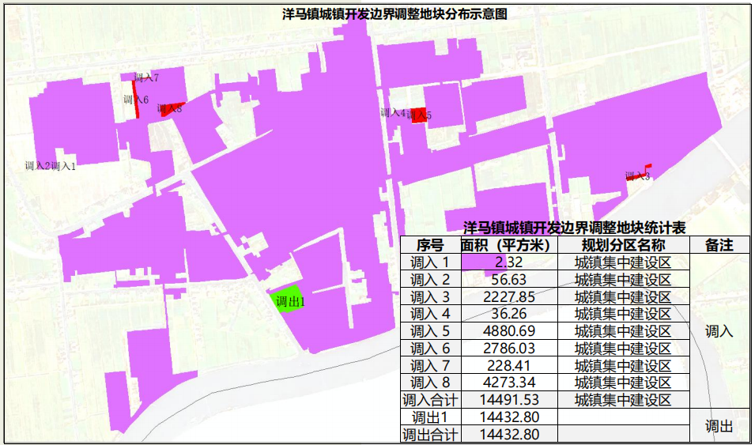The width and height of the screenshot is (755, 445).
Task: Click the 调入8 map label
Action: coord(169,109)
